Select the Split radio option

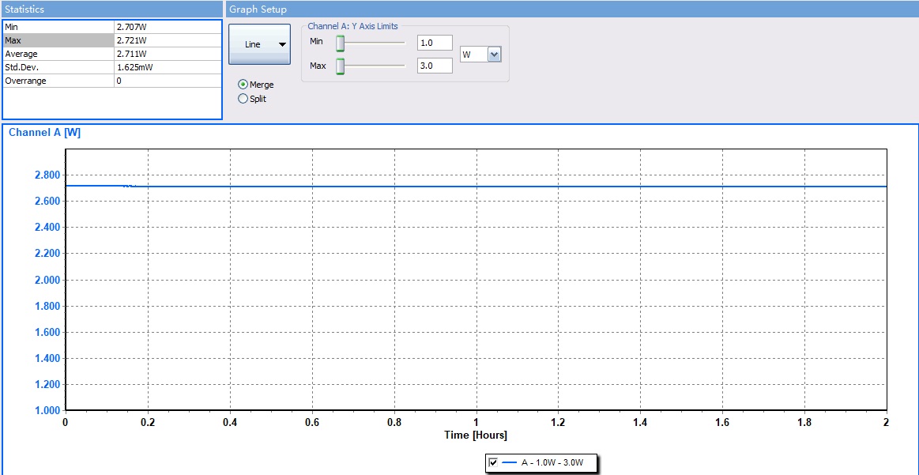tap(243, 99)
